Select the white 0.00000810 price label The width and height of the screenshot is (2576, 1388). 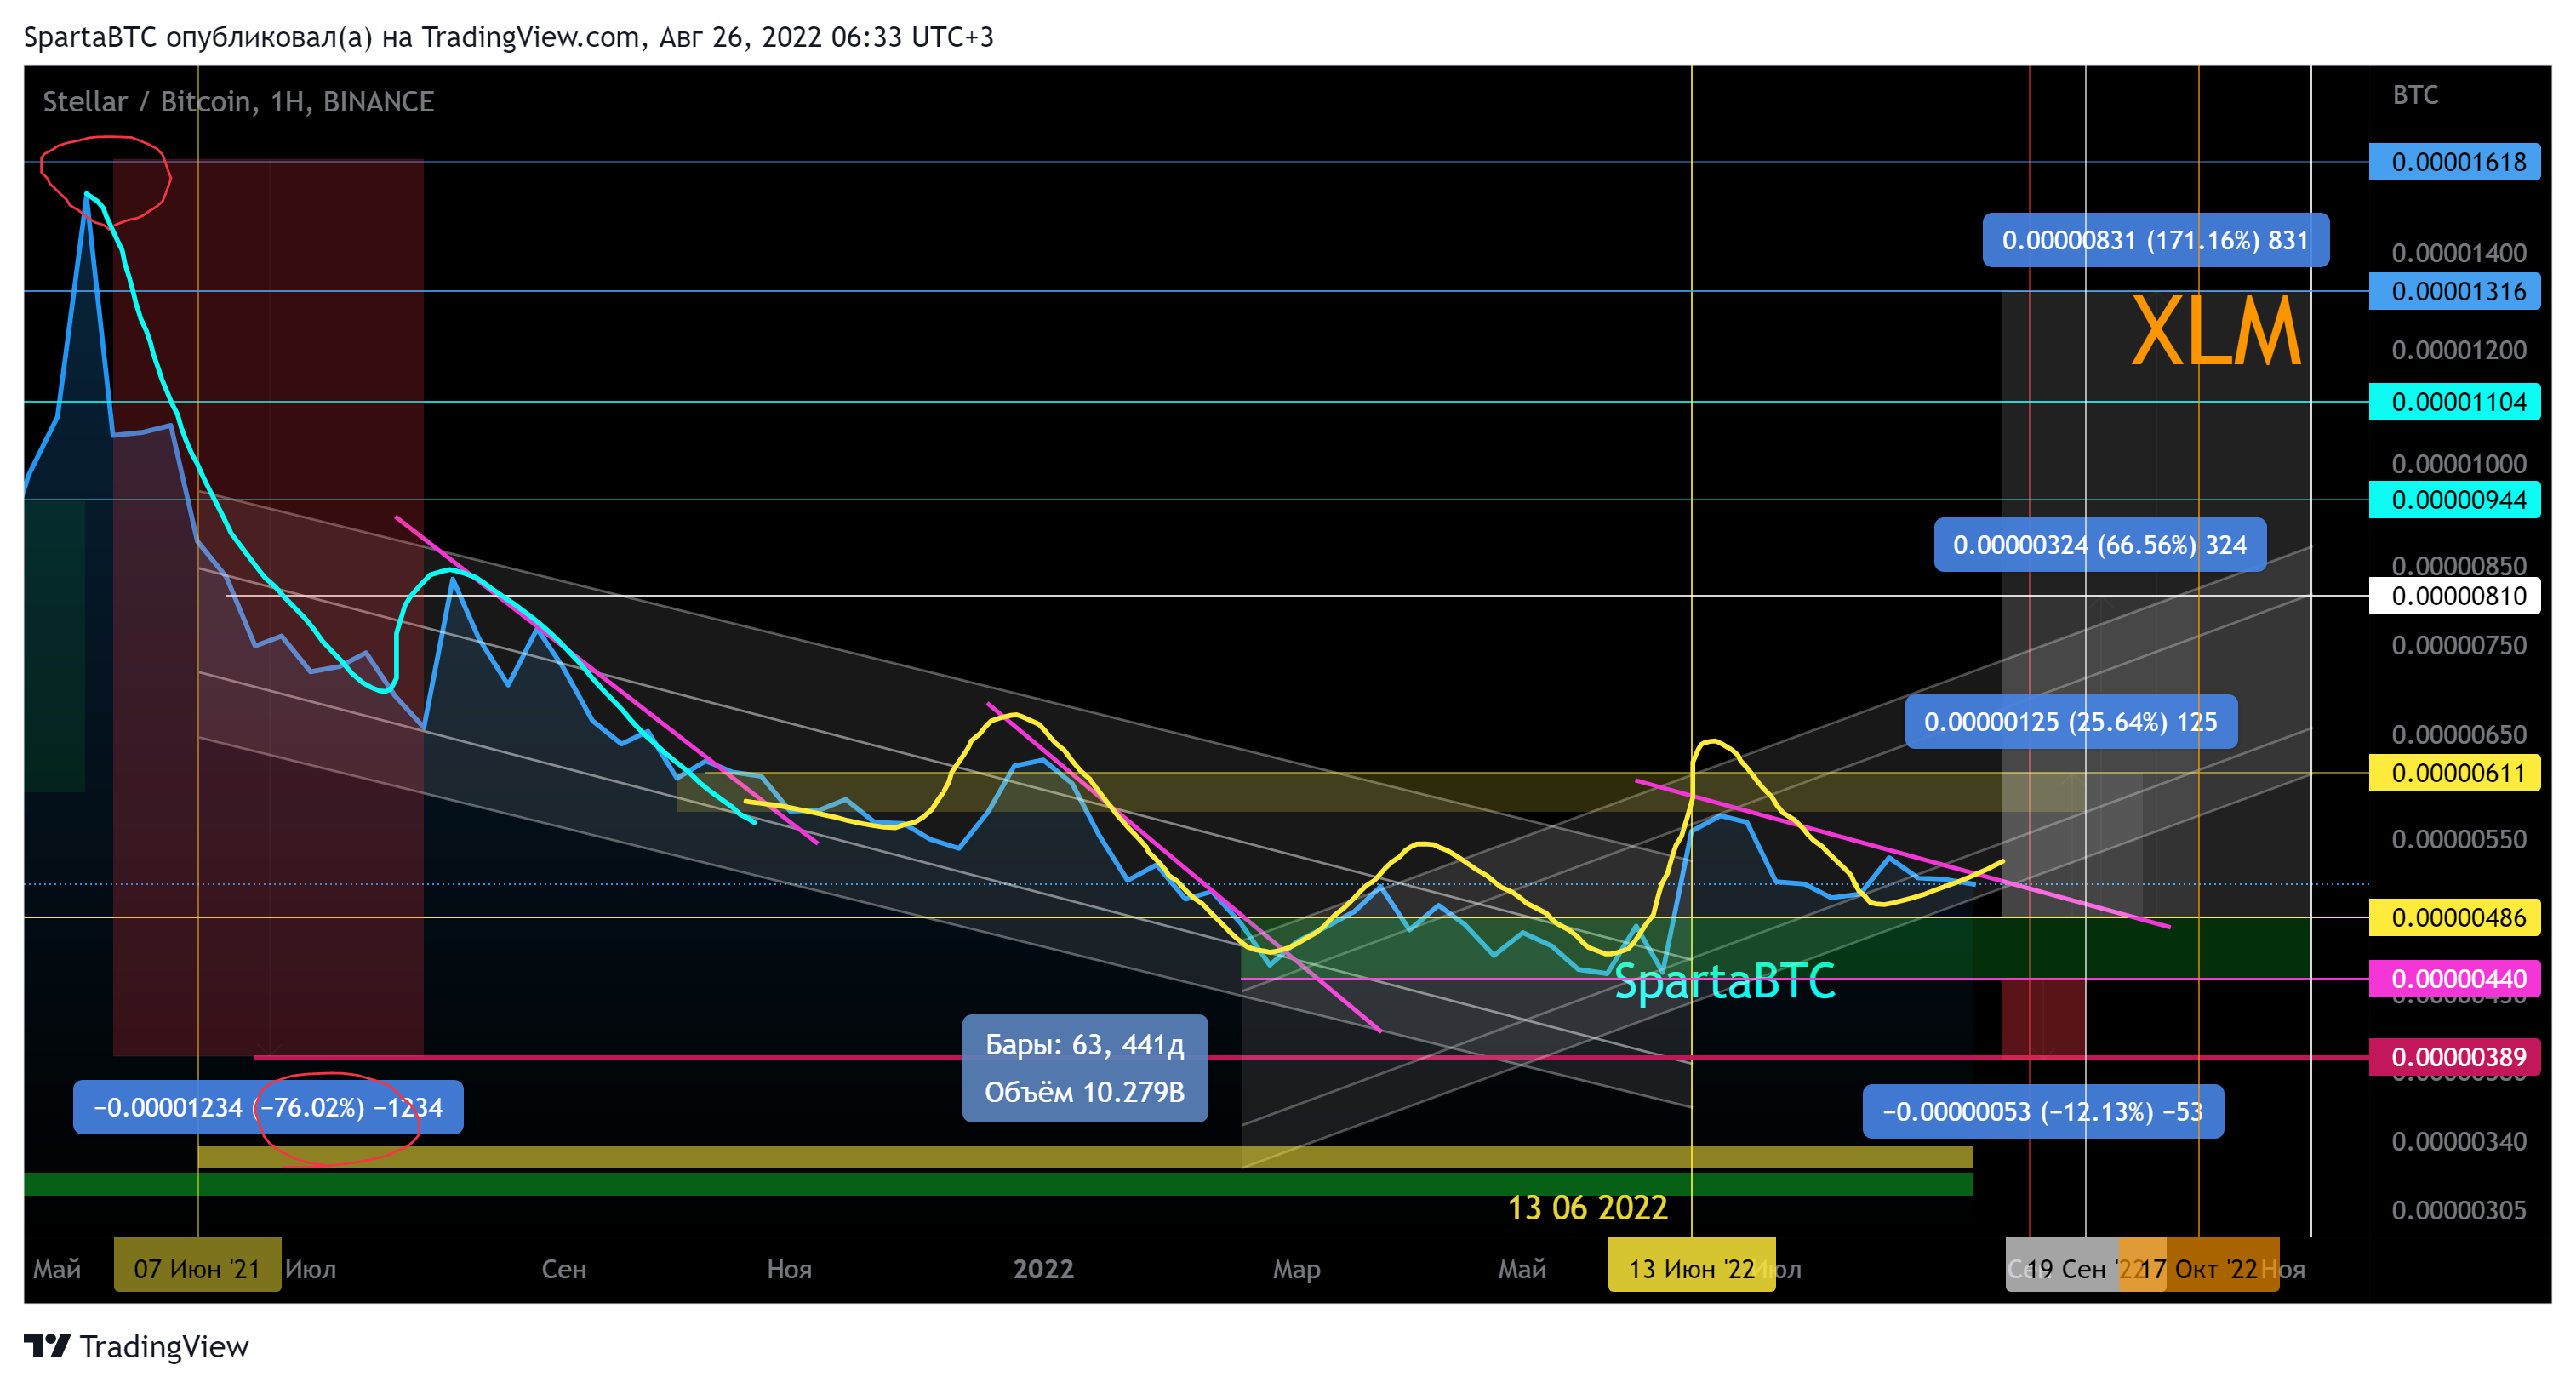[2454, 596]
